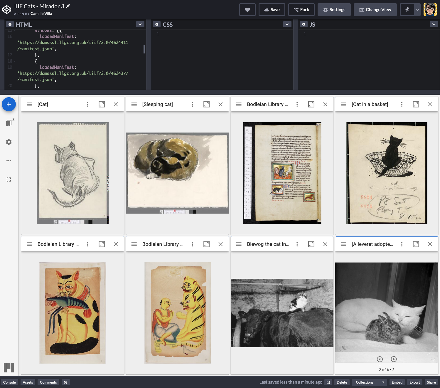Click the [Cat] sketch image

point(73,173)
